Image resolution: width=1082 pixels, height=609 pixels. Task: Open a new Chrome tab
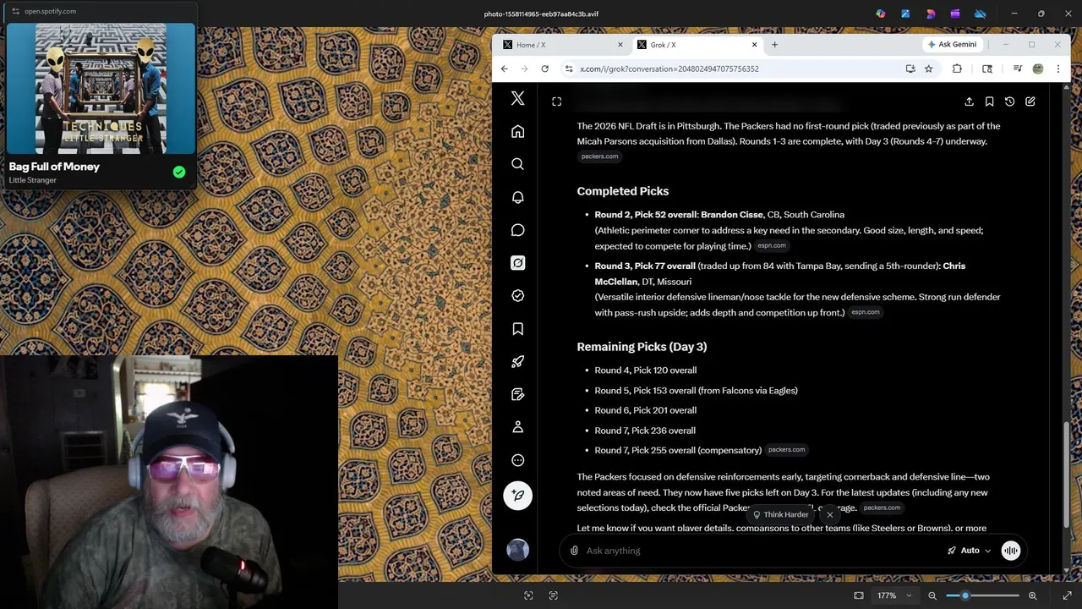point(774,45)
